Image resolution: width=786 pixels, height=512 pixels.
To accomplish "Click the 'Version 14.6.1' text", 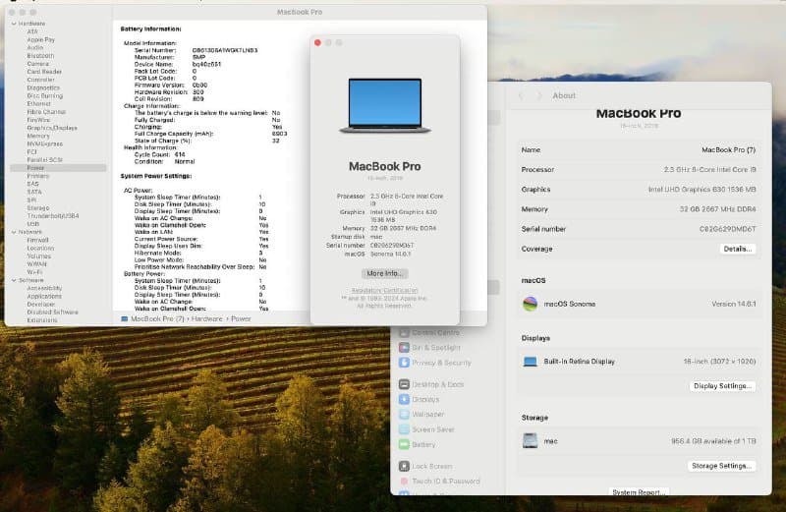I will click(x=734, y=304).
